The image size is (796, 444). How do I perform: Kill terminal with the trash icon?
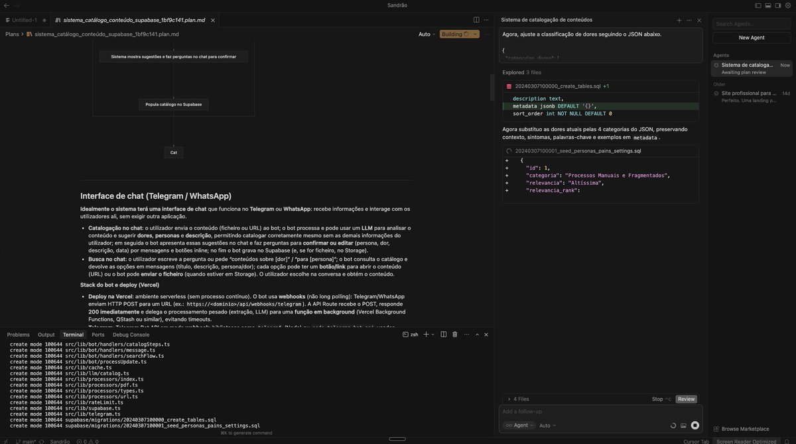click(x=455, y=335)
